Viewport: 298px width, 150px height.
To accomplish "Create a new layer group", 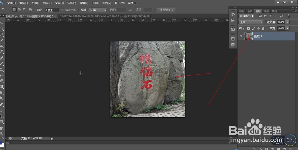I will point(278,149).
